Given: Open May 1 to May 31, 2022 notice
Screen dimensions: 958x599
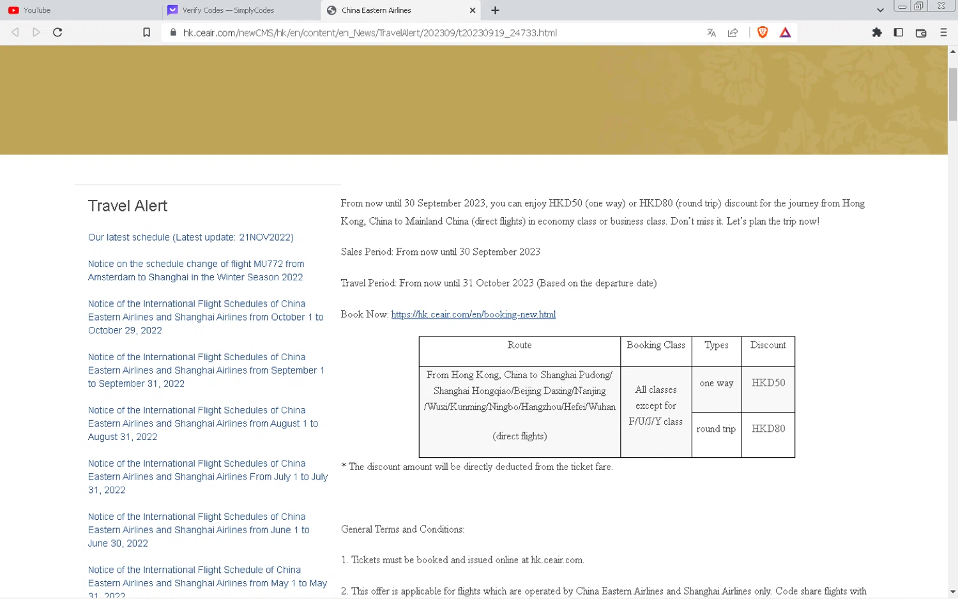Looking at the screenshot, I should point(208,582).
